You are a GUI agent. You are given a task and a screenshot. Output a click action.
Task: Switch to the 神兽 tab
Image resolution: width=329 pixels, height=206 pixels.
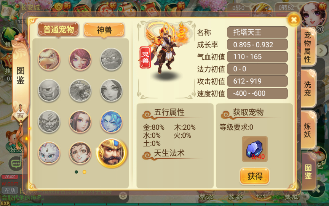click(104, 30)
